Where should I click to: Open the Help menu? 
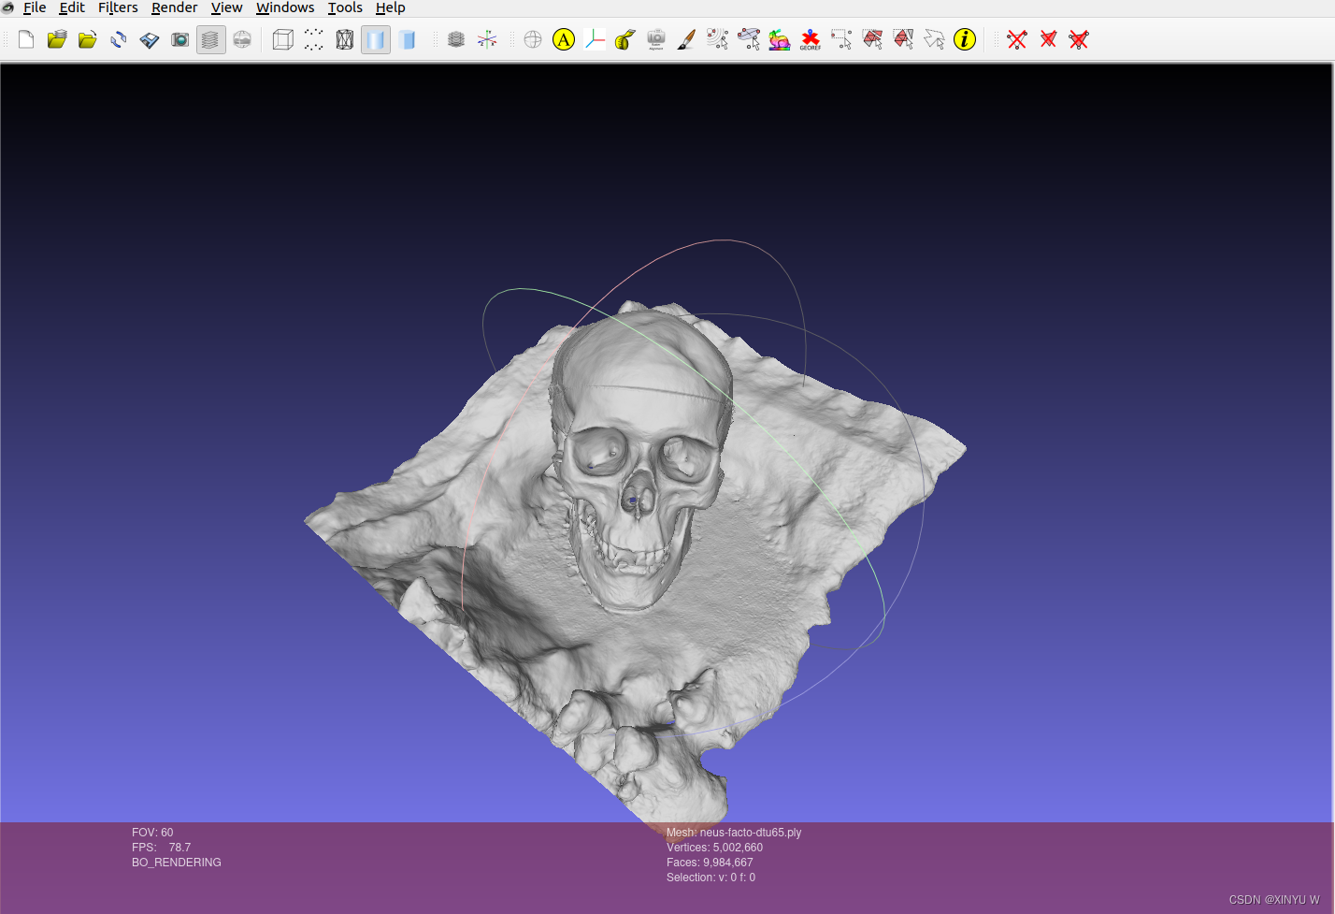[391, 7]
